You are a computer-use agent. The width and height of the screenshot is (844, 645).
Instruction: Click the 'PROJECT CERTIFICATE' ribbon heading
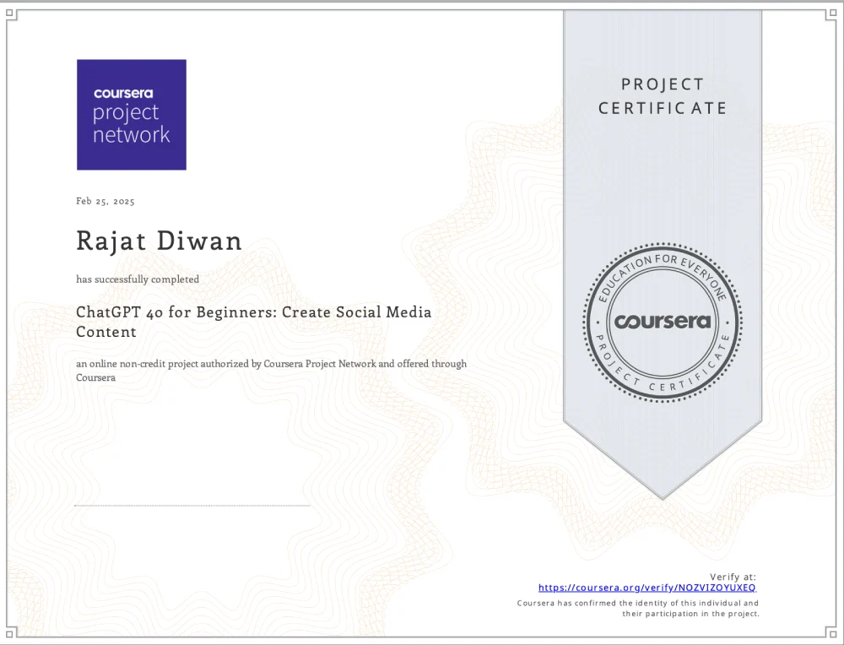663,96
